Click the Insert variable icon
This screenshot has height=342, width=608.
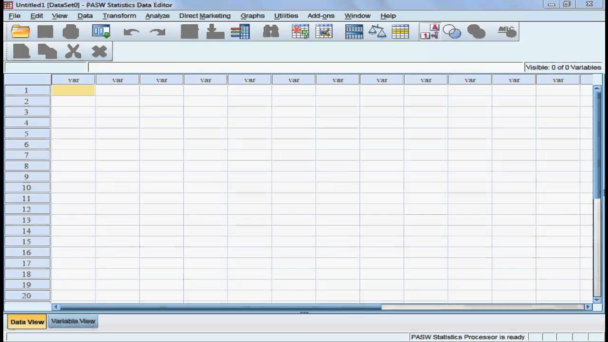point(324,32)
